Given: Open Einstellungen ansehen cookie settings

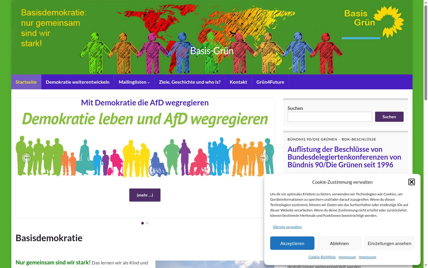Looking at the screenshot, I should tap(389, 243).
